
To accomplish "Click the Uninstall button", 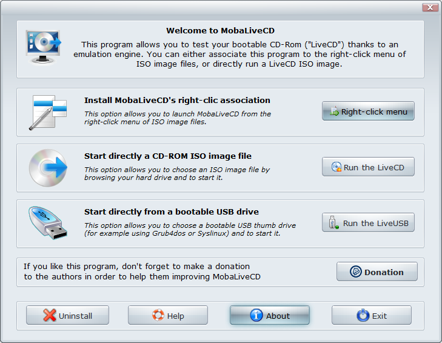I will point(68,315).
